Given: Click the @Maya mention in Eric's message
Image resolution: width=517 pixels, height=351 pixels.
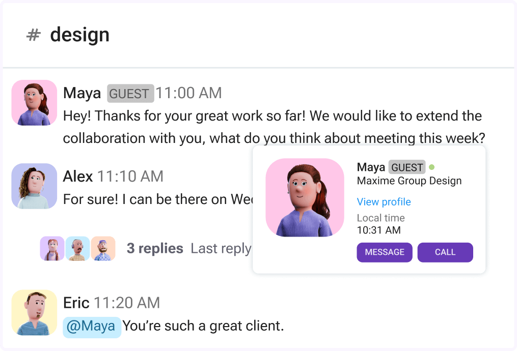Looking at the screenshot, I should click(x=92, y=327).
